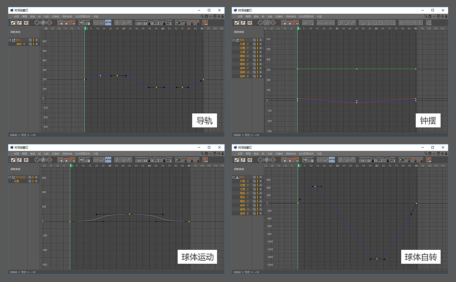Add marker at current frame in 导轨 window

pos(61,22)
